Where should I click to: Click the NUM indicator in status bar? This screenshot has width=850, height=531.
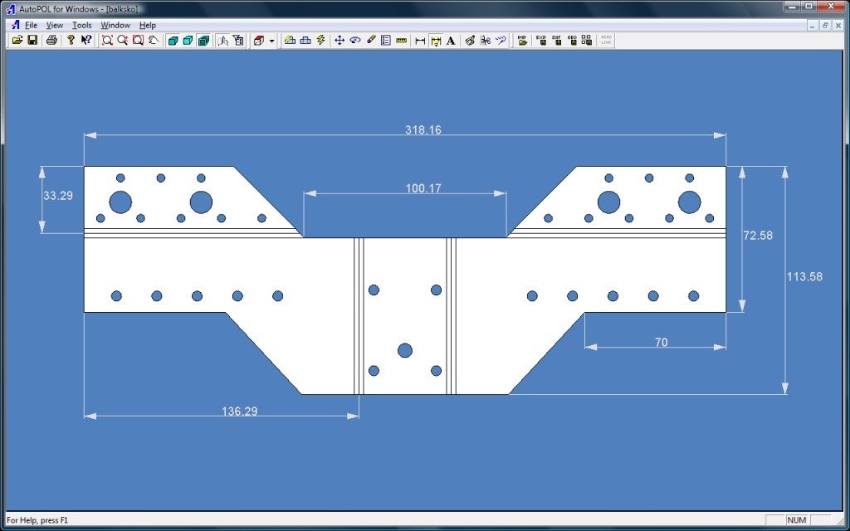pos(796,520)
